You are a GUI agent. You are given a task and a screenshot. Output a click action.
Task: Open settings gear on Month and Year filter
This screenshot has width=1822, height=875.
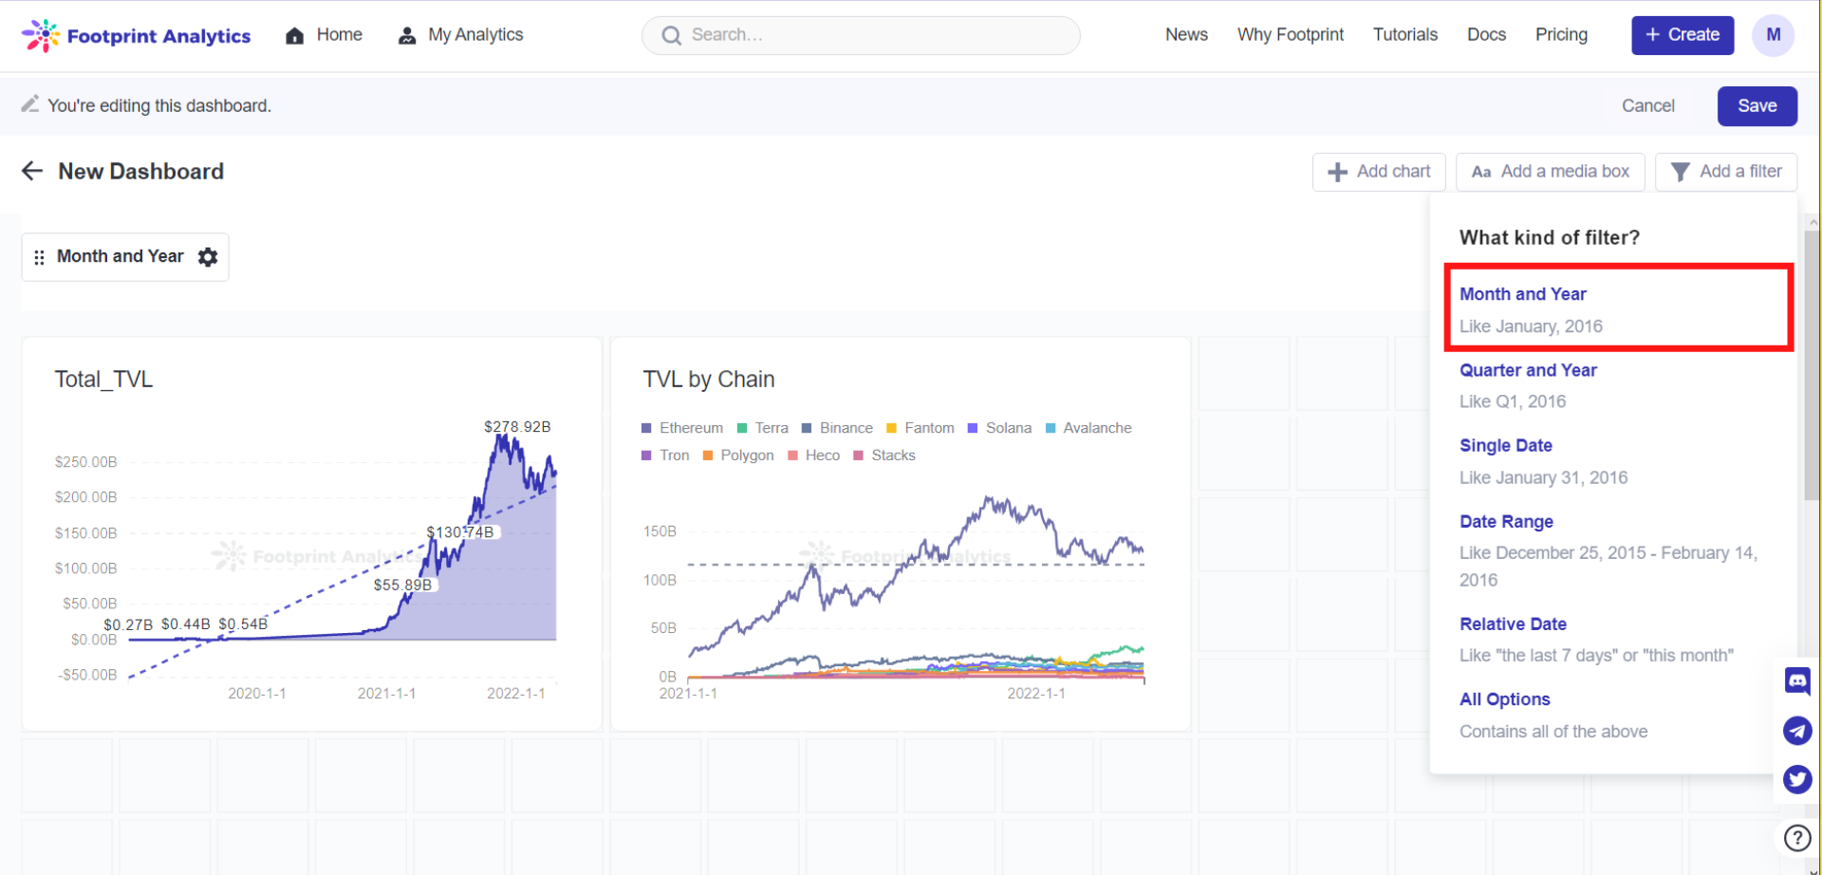(208, 257)
